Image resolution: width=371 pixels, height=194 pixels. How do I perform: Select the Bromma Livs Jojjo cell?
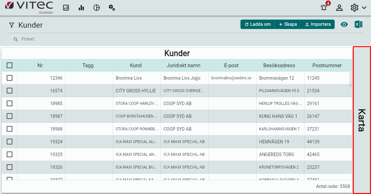click(185, 78)
